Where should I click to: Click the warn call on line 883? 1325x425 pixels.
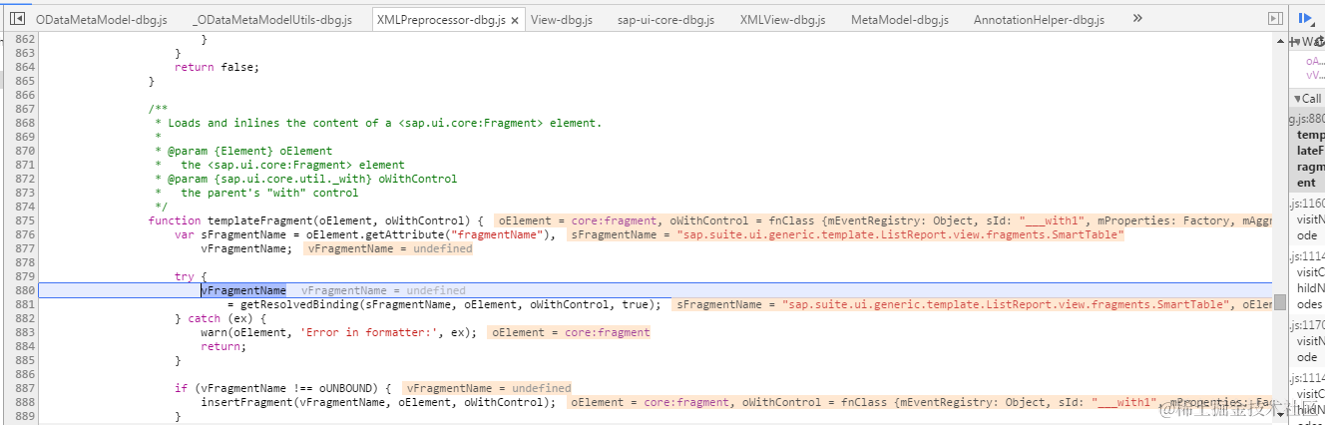tap(214, 332)
